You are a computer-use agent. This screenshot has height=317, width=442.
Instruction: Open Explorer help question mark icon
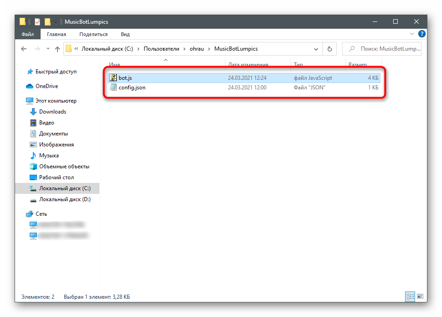(422, 34)
